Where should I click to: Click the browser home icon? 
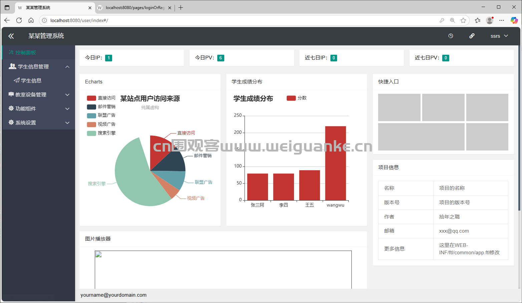(x=31, y=20)
